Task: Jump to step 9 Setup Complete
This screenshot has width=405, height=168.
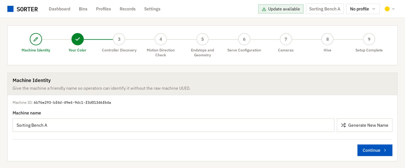Action: (x=369, y=39)
